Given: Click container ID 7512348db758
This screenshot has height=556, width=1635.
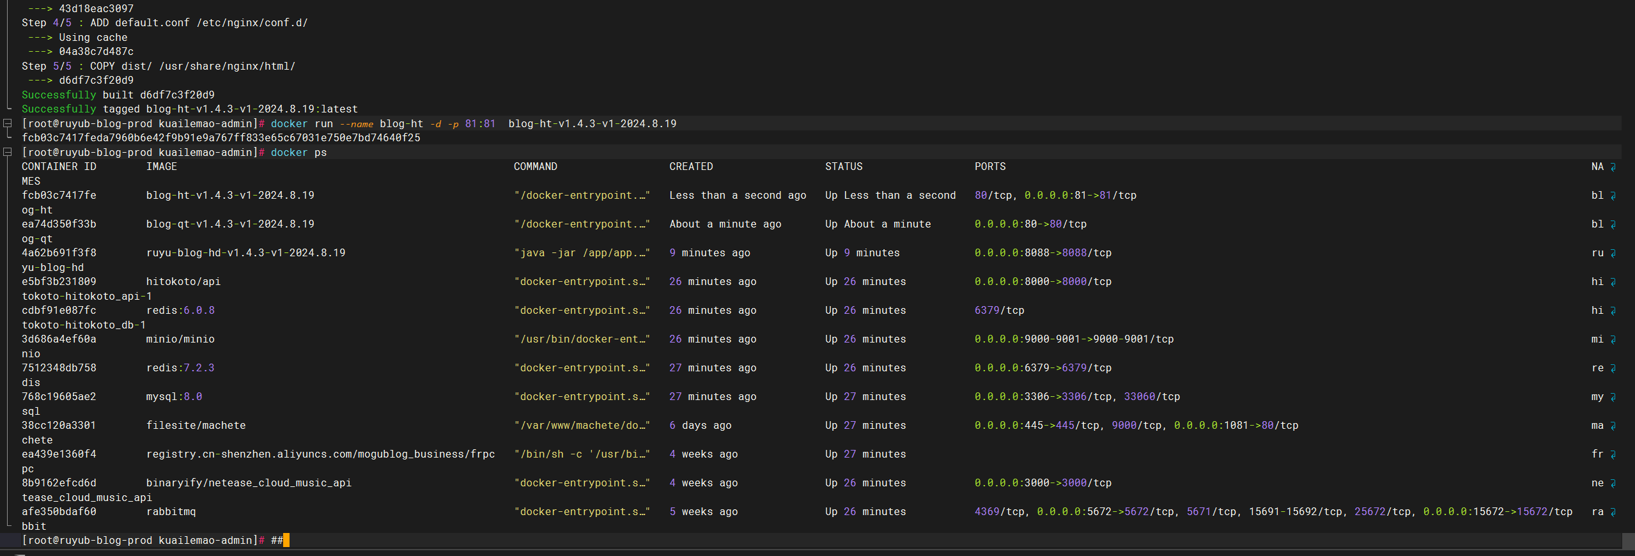Looking at the screenshot, I should click(59, 368).
